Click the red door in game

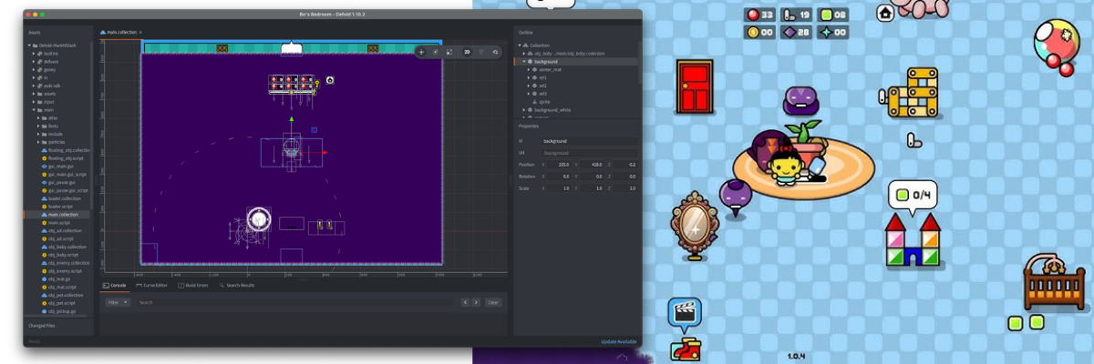coord(693,86)
